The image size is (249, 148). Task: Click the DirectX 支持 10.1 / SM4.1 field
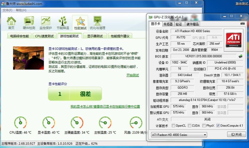(x=232, y=75)
